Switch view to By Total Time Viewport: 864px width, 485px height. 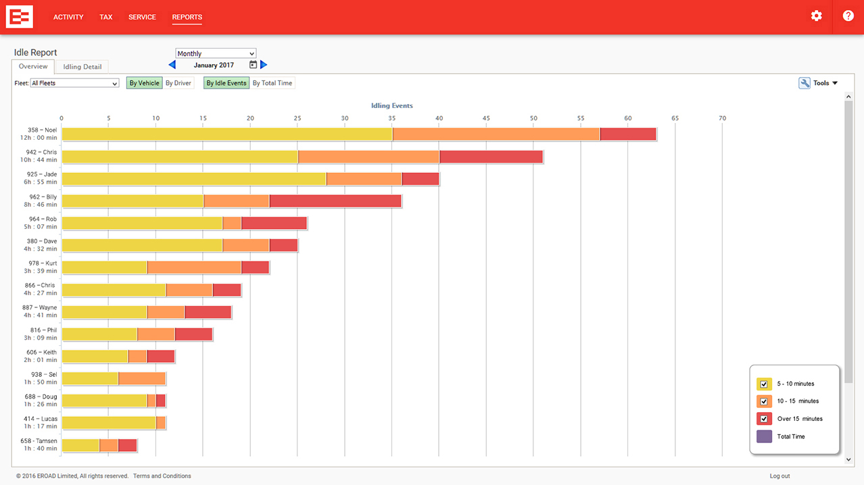272,83
